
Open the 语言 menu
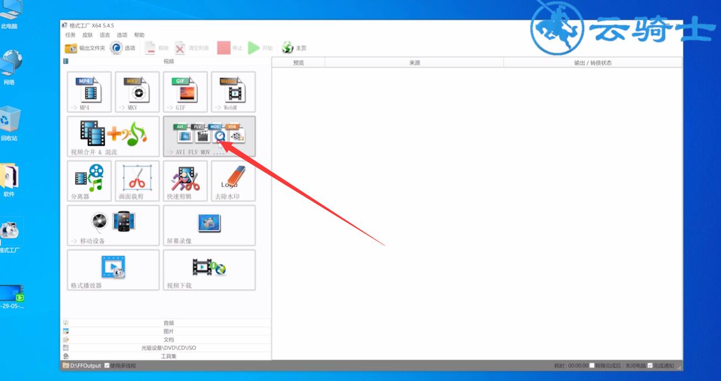pyautogui.click(x=105, y=35)
